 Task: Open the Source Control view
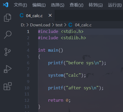pyautogui.click(x=7, y=52)
